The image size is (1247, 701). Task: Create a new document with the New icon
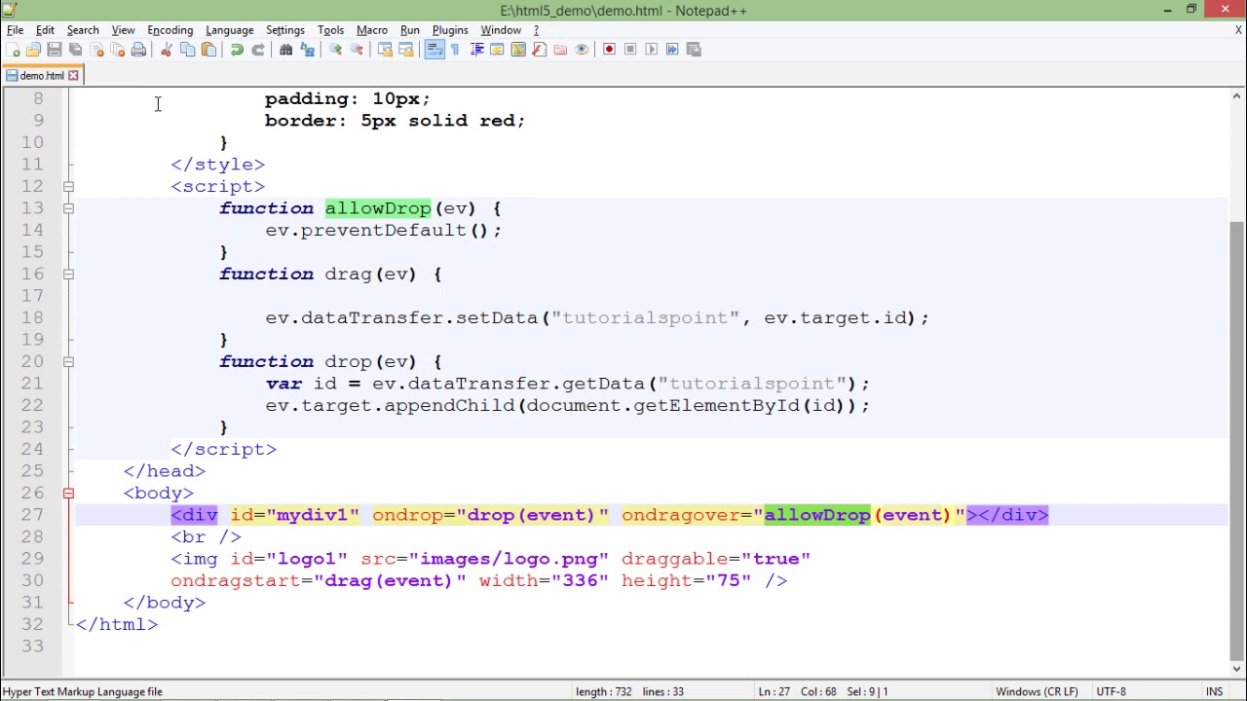13,50
